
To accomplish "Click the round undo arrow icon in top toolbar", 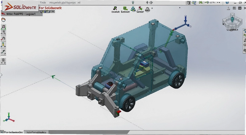I will 147,10.
